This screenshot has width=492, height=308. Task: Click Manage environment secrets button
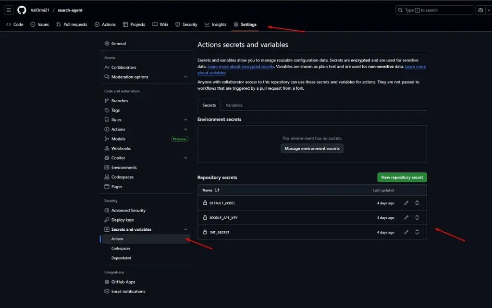point(312,149)
